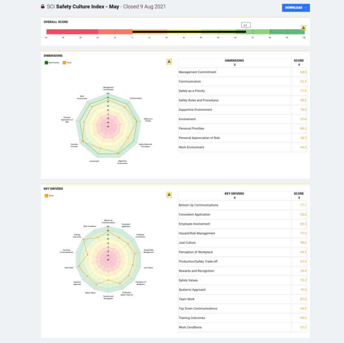Click the Training Outcomes score 94.9

click(303, 318)
